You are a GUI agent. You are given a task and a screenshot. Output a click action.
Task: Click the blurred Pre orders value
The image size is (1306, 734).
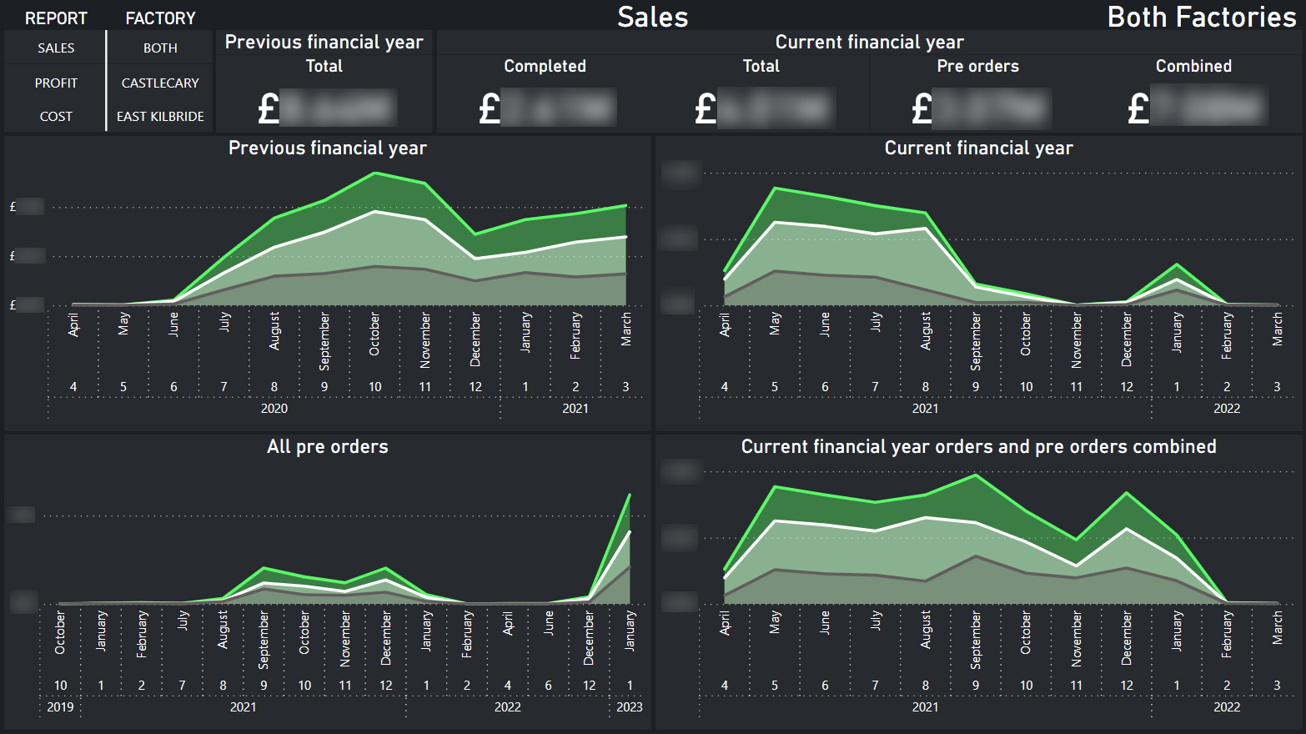tap(982, 108)
